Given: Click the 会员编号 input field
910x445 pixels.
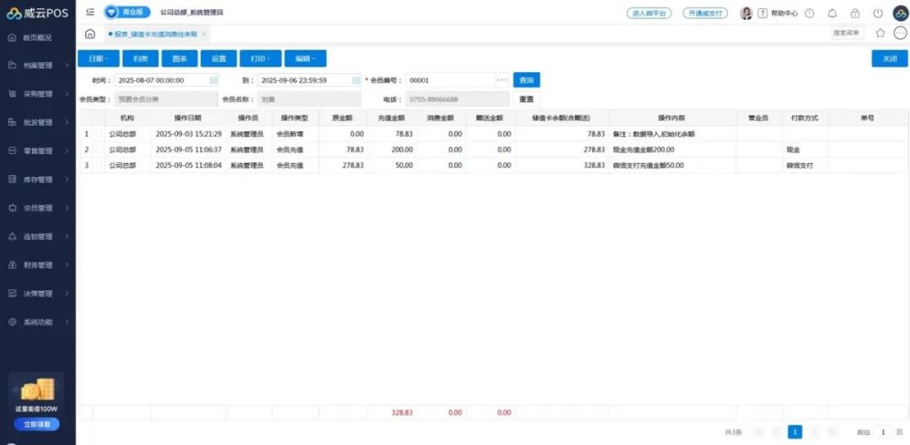Looking at the screenshot, I should (x=449, y=80).
